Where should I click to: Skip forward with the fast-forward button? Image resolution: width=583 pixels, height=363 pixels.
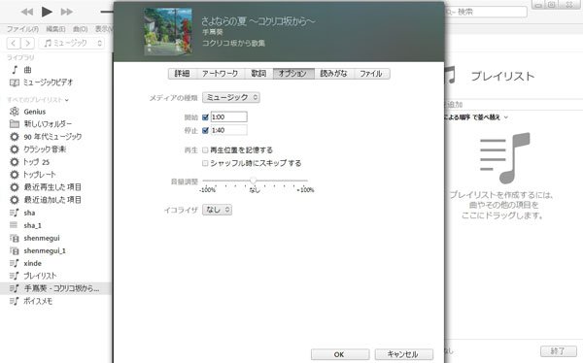click(67, 12)
